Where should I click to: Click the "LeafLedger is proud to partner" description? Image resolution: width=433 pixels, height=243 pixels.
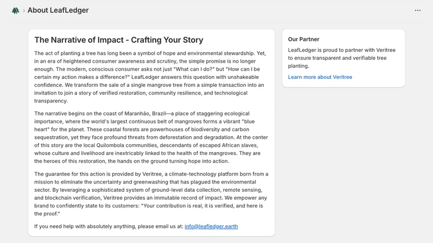[x=342, y=58]
